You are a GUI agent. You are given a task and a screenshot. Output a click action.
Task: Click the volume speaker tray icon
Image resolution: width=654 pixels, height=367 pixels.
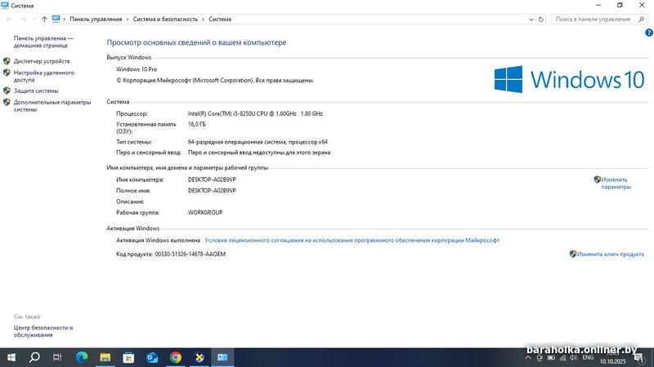[574, 358]
